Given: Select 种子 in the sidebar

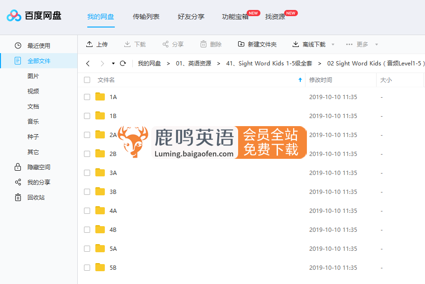Looking at the screenshot, I should pos(33,137).
